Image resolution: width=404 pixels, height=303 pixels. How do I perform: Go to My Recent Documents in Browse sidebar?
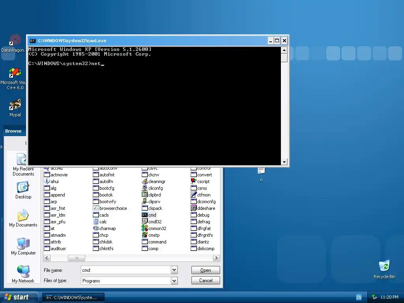click(23, 165)
